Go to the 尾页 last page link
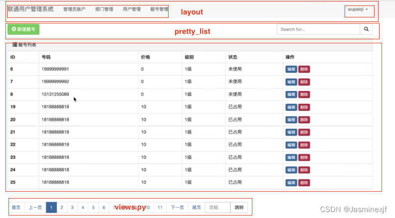 (197, 208)
